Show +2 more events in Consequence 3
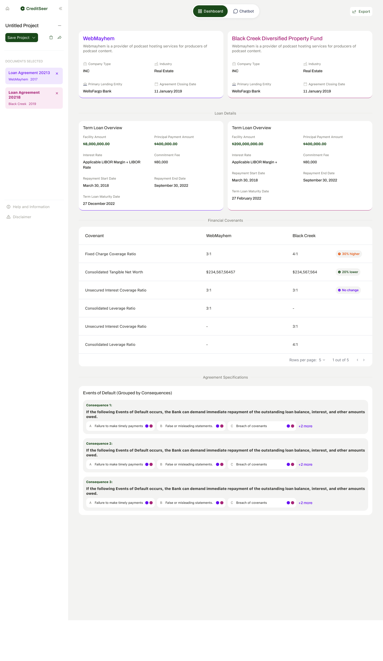The height and width of the screenshot is (661, 383). [x=305, y=503]
